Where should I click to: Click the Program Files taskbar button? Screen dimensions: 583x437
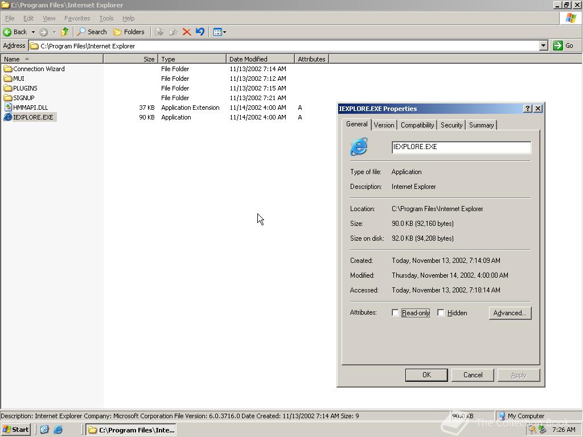131,430
